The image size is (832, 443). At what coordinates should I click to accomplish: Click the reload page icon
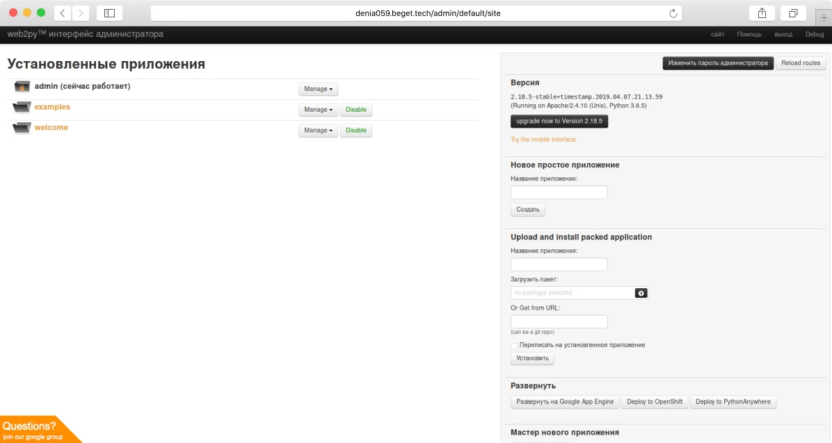673,13
